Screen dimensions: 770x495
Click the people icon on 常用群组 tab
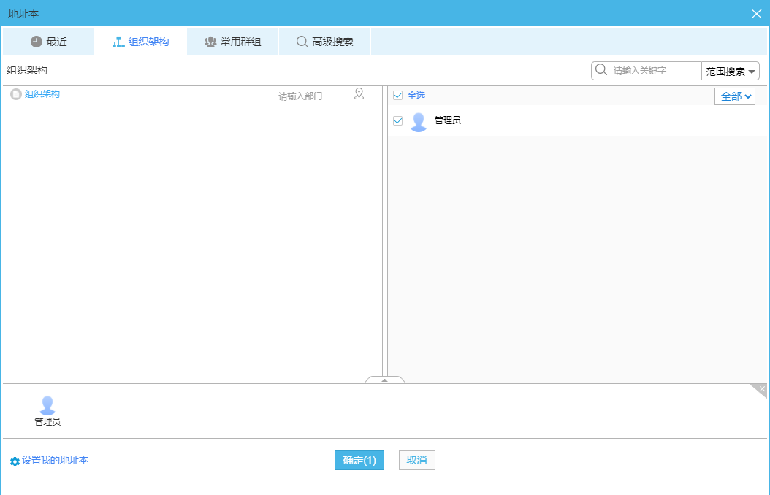(209, 42)
